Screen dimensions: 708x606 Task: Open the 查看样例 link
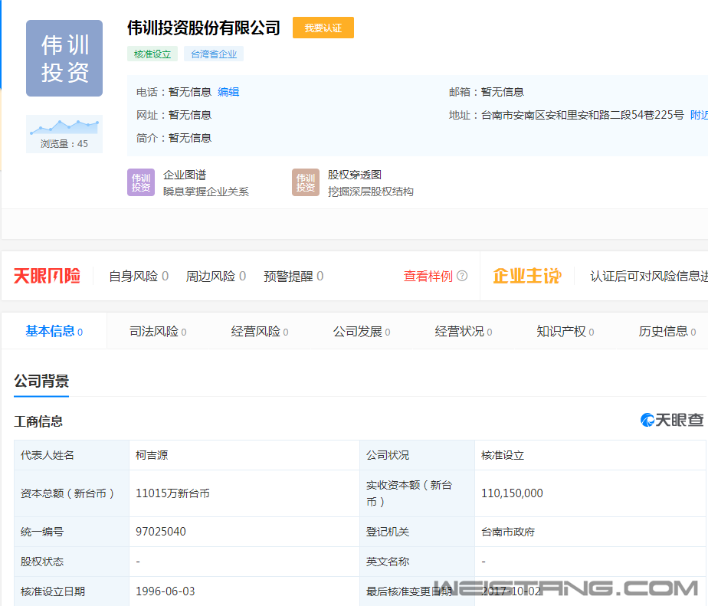pos(428,276)
